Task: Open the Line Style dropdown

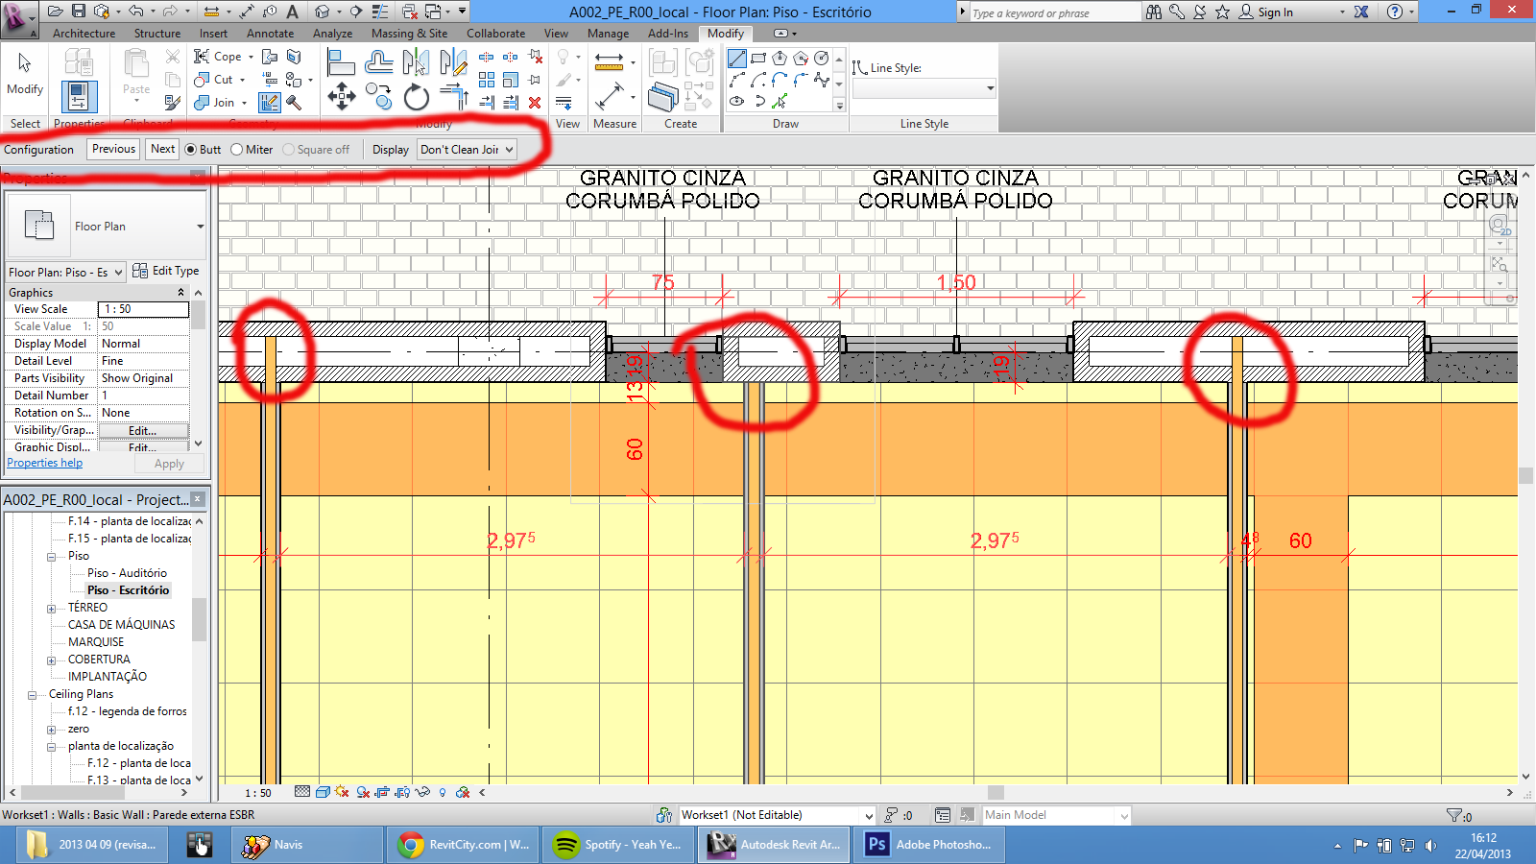Action: [x=989, y=88]
